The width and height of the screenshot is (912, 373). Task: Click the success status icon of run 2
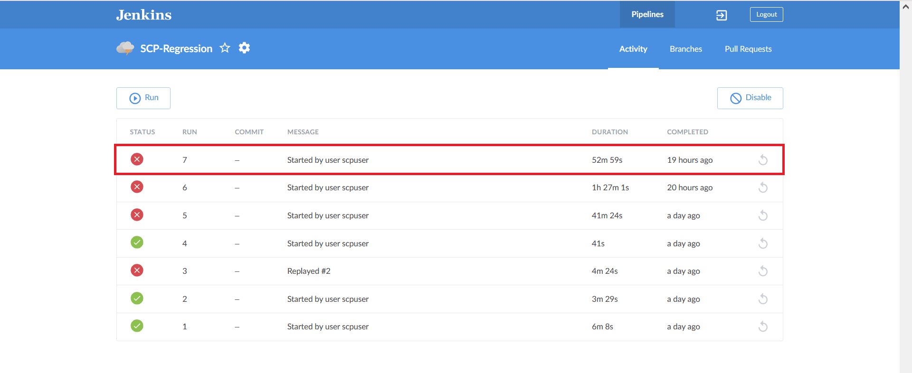(137, 298)
